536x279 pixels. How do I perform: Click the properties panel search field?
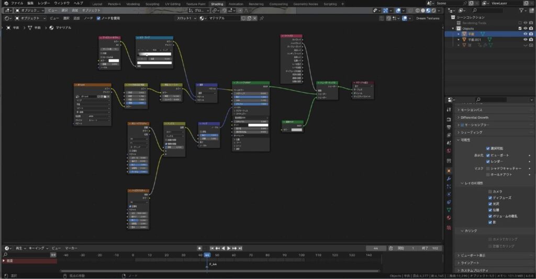pyautogui.click(x=491, y=99)
